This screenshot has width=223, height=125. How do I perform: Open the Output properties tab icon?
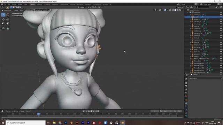coord(186,86)
